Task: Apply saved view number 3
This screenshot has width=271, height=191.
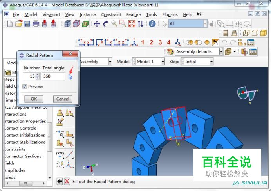Action: [x=160, y=42]
